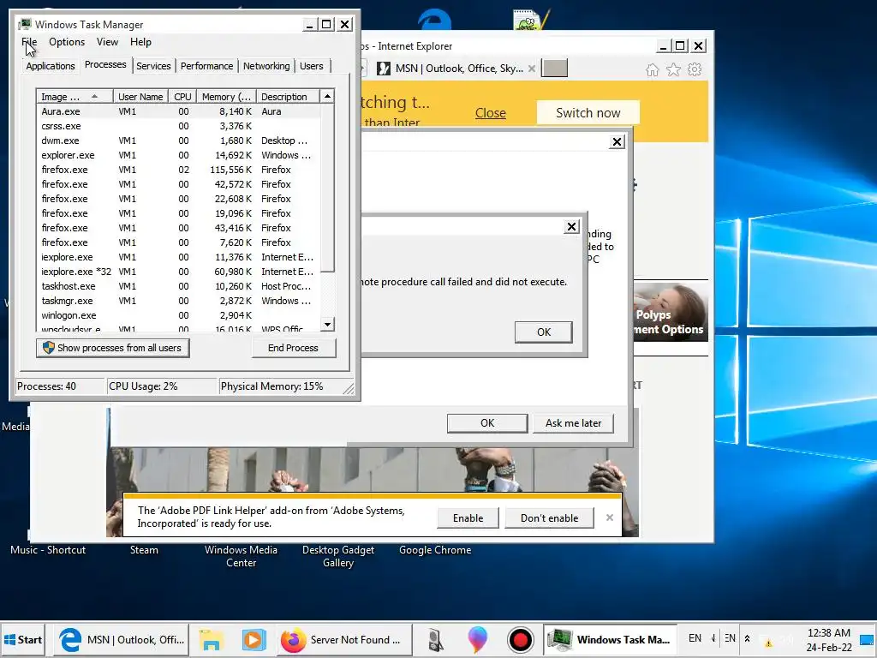Open the File menu in Task Manager

pyautogui.click(x=29, y=42)
